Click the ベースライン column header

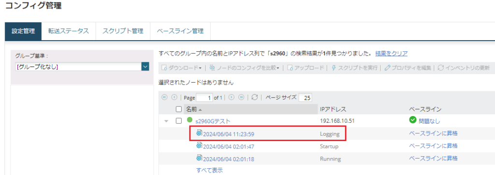pyautogui.click(x=425, y=109)
